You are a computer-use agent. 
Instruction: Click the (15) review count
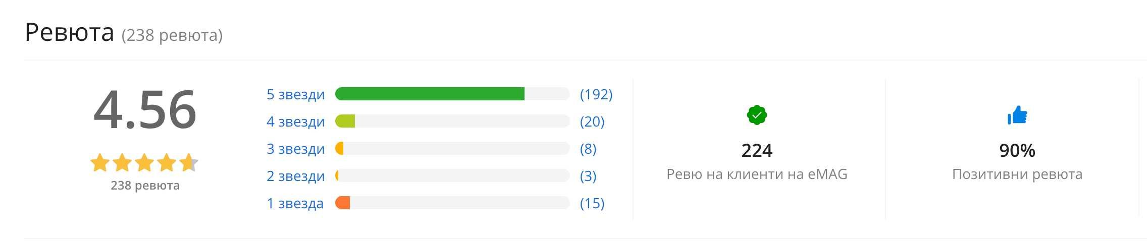click(592, 203)
